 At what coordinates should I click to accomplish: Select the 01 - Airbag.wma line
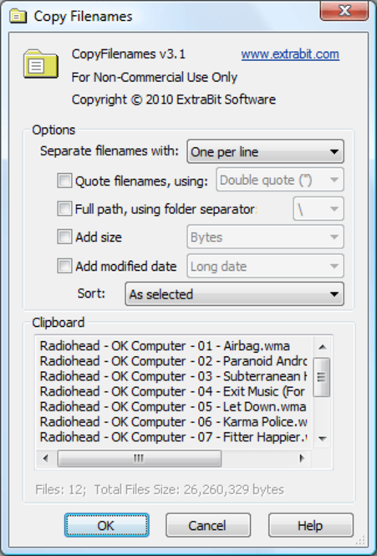165,346
